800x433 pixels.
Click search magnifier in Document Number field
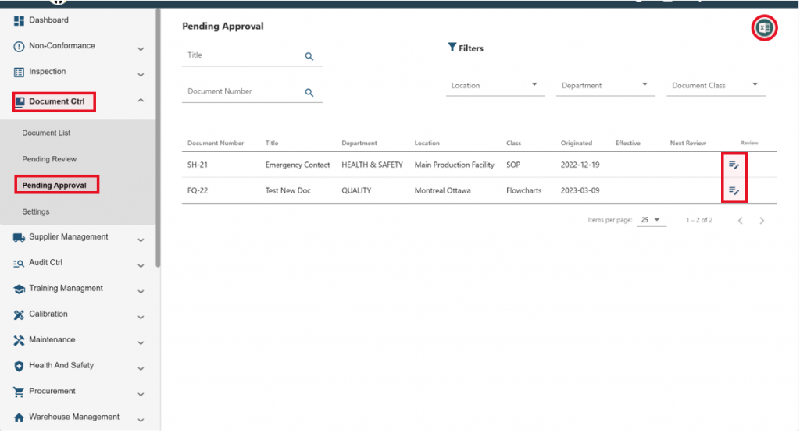coord(309,92)
